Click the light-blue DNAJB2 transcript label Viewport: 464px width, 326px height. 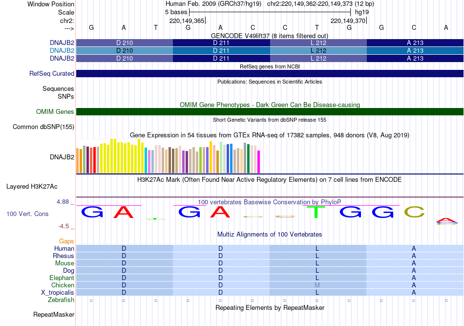click(62, 51)
